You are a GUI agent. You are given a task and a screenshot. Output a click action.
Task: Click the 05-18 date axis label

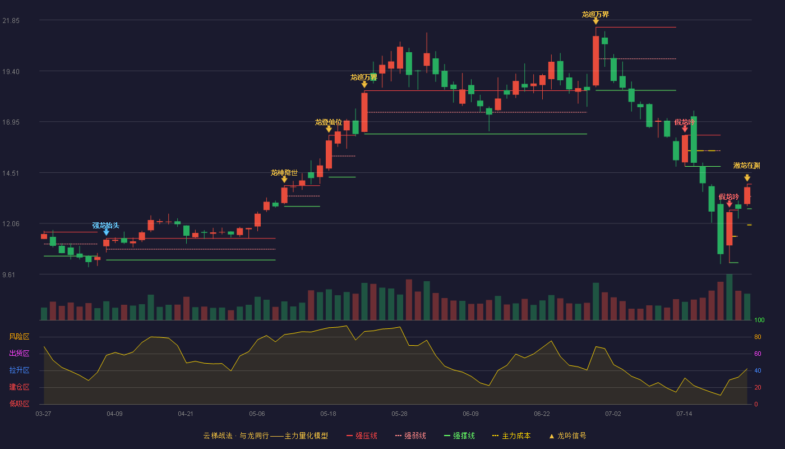click(328, 414)
